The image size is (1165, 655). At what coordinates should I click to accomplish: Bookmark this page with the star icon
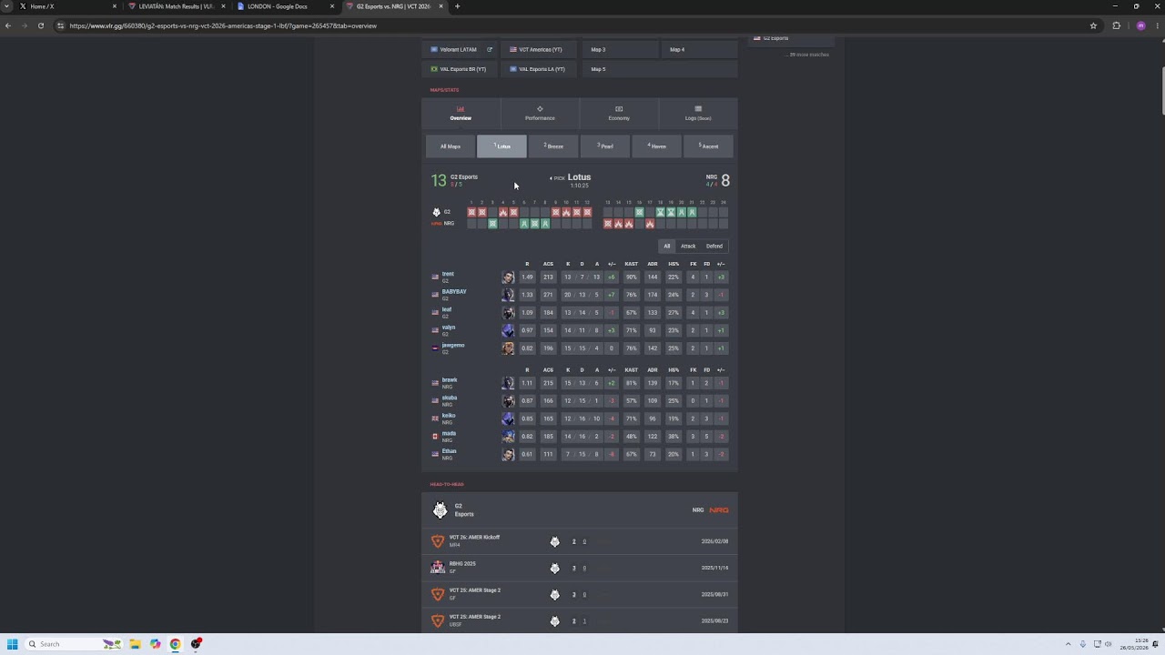1093,25
